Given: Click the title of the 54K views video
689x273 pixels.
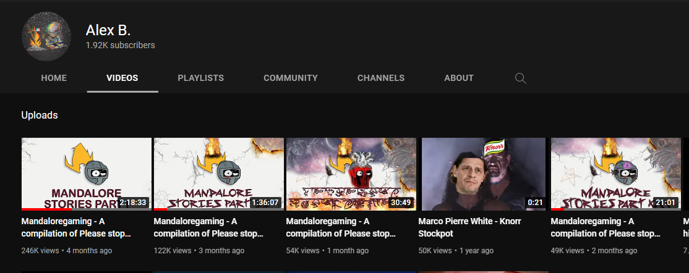Looking at the screenshot, I should click(x=341, y=227).
